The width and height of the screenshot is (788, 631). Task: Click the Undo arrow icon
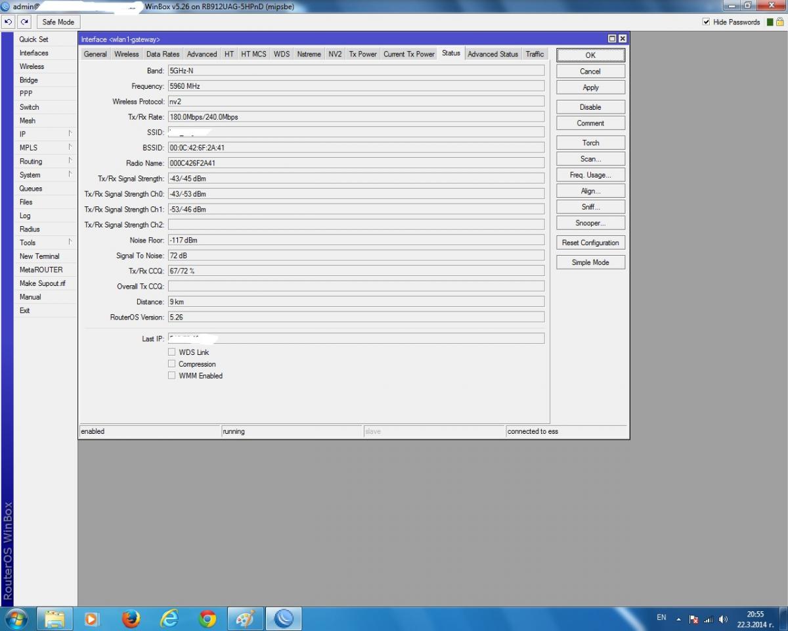[x=9, y=22]
